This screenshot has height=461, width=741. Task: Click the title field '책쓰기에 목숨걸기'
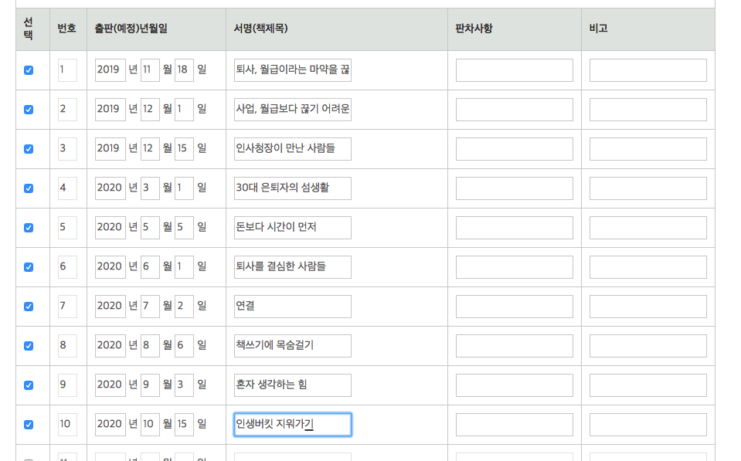[x=292, y=345]
